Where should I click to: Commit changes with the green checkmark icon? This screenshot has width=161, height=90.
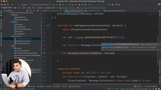point(96,5)
